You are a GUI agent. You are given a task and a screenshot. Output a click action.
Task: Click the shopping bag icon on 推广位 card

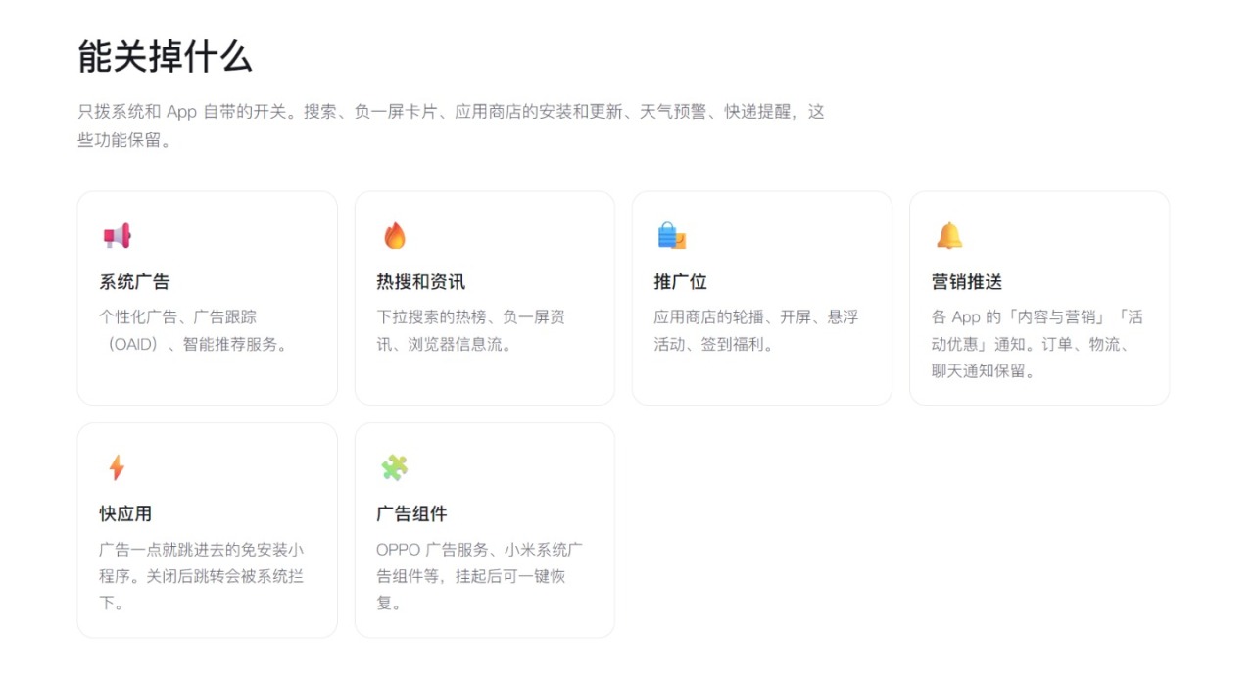(x=671, y=236)
